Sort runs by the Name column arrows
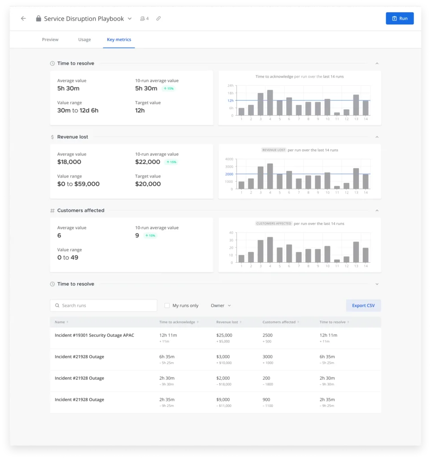Image resolution: width=431 pixels, height=459 pixels. [x=67, y=322]
